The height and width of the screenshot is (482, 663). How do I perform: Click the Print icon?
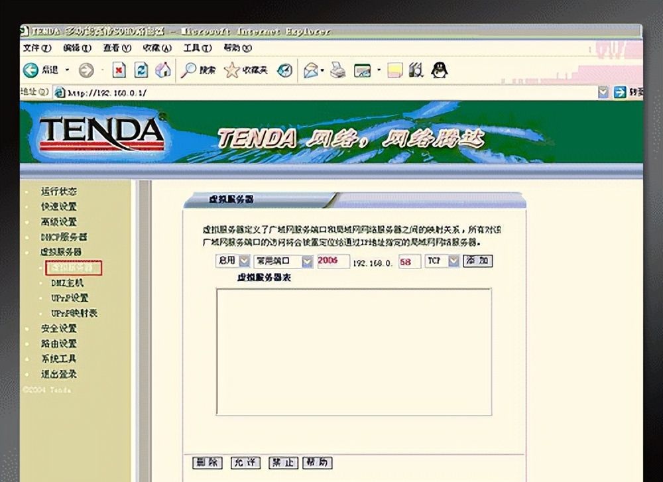337,70
